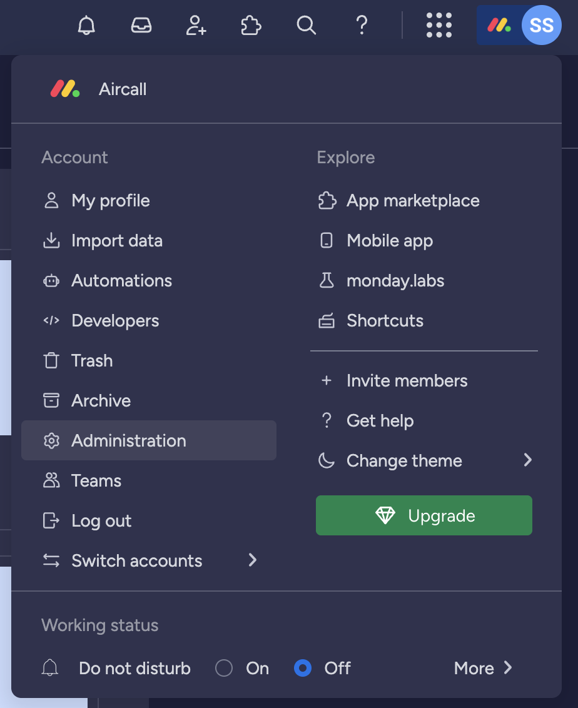Open the Archive text entry
Screen dimensions: 578x708
click(101, 400)
